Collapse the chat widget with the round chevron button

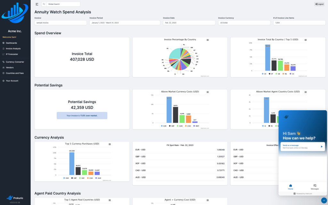tap(324, 201)
